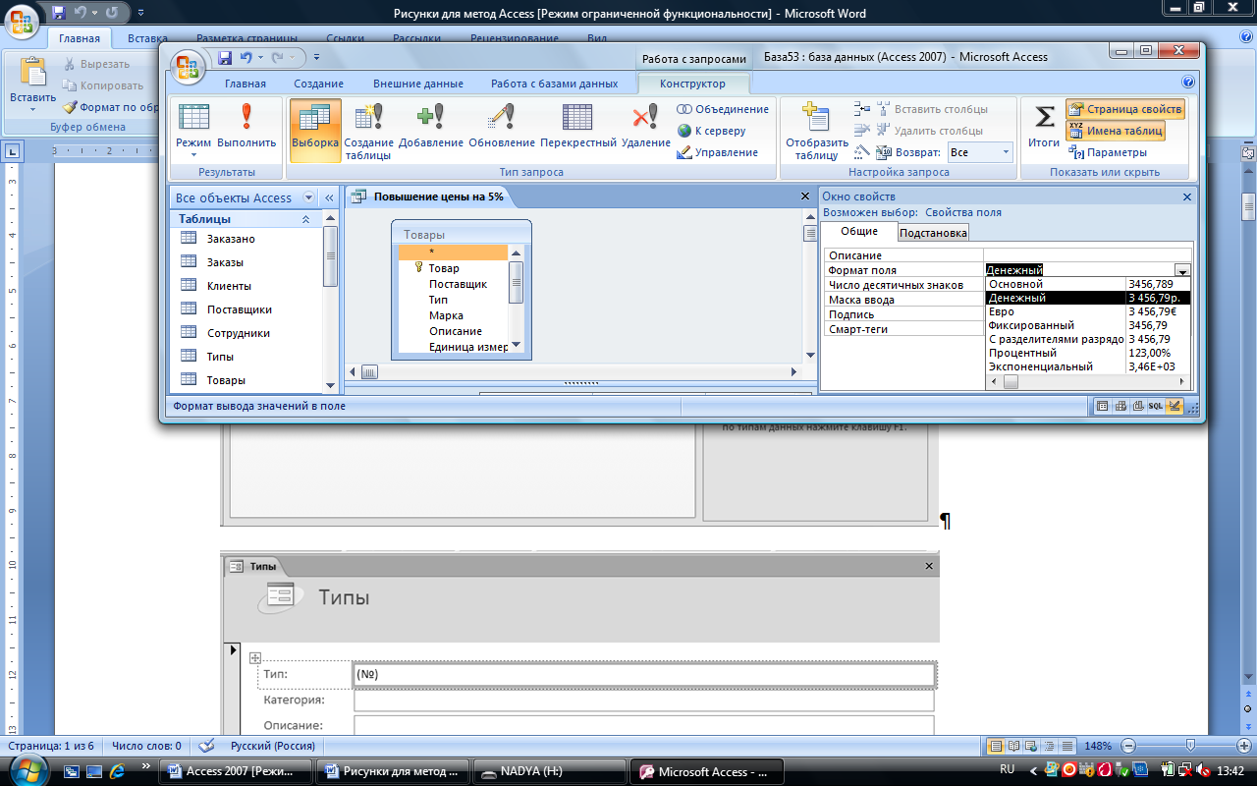Open the Внешние данные tab

(417, 84)
